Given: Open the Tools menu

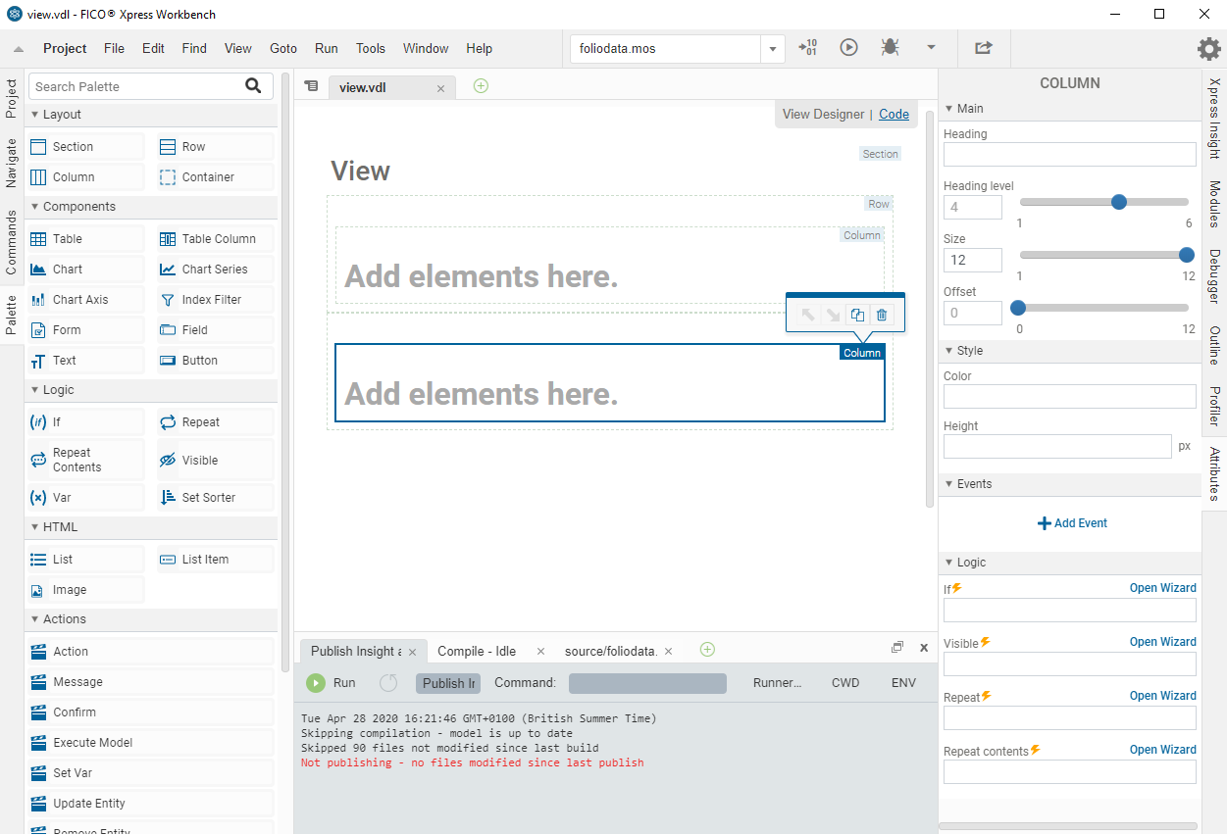Looking at the screenshot, I should click(371, 48).
